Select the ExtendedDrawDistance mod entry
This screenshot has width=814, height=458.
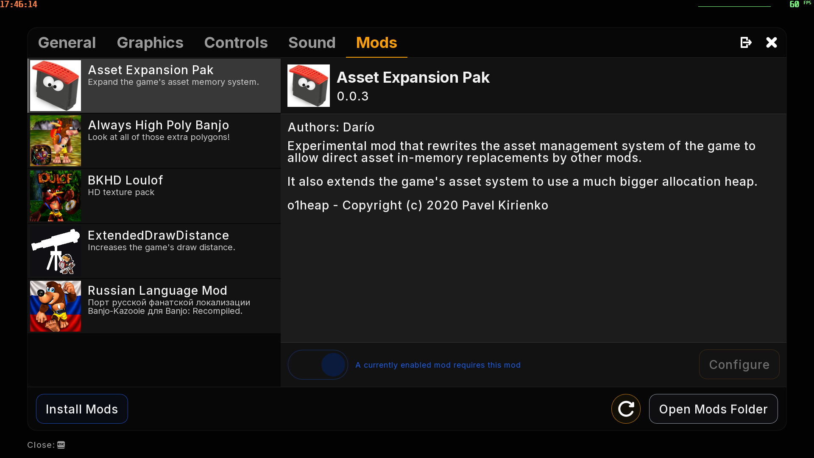[x=154, y=251]
